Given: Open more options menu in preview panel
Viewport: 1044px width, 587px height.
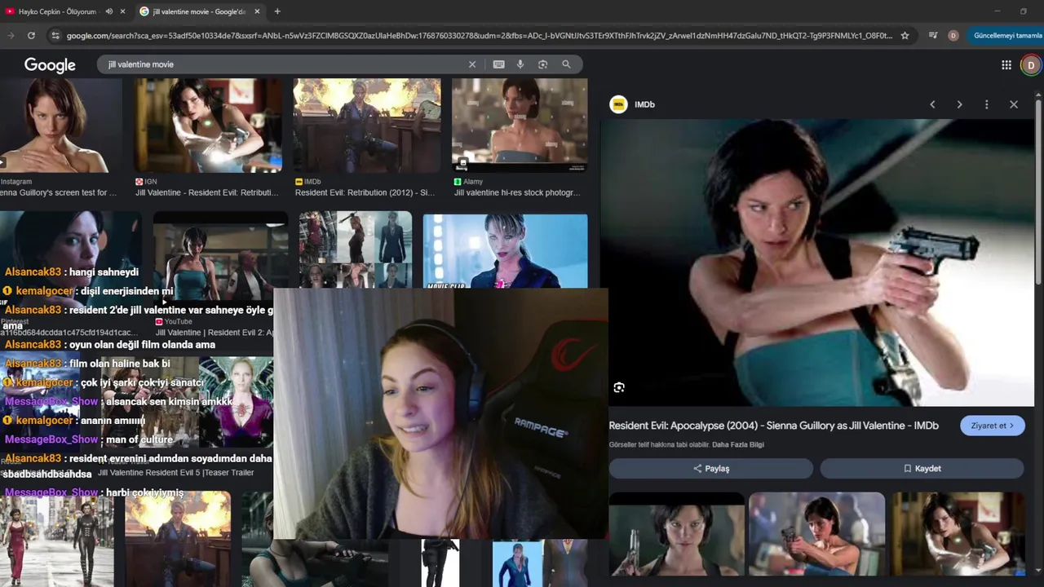Looking at the screenshot, I should click(x=986, y=104).
